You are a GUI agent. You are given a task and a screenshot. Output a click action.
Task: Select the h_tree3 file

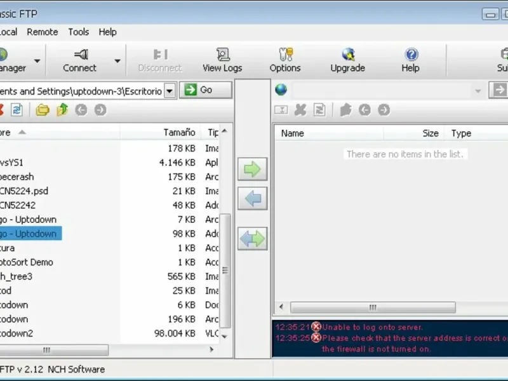[x=17, y=277]
